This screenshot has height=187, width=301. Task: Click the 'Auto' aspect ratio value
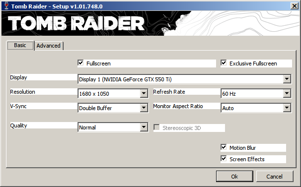228,108
